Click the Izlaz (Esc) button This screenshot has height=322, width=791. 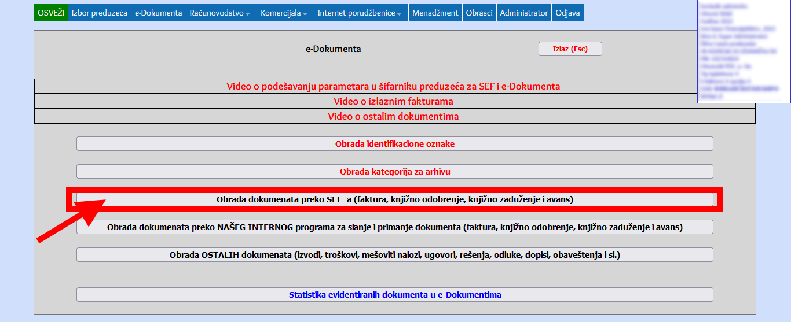(570, 49)
